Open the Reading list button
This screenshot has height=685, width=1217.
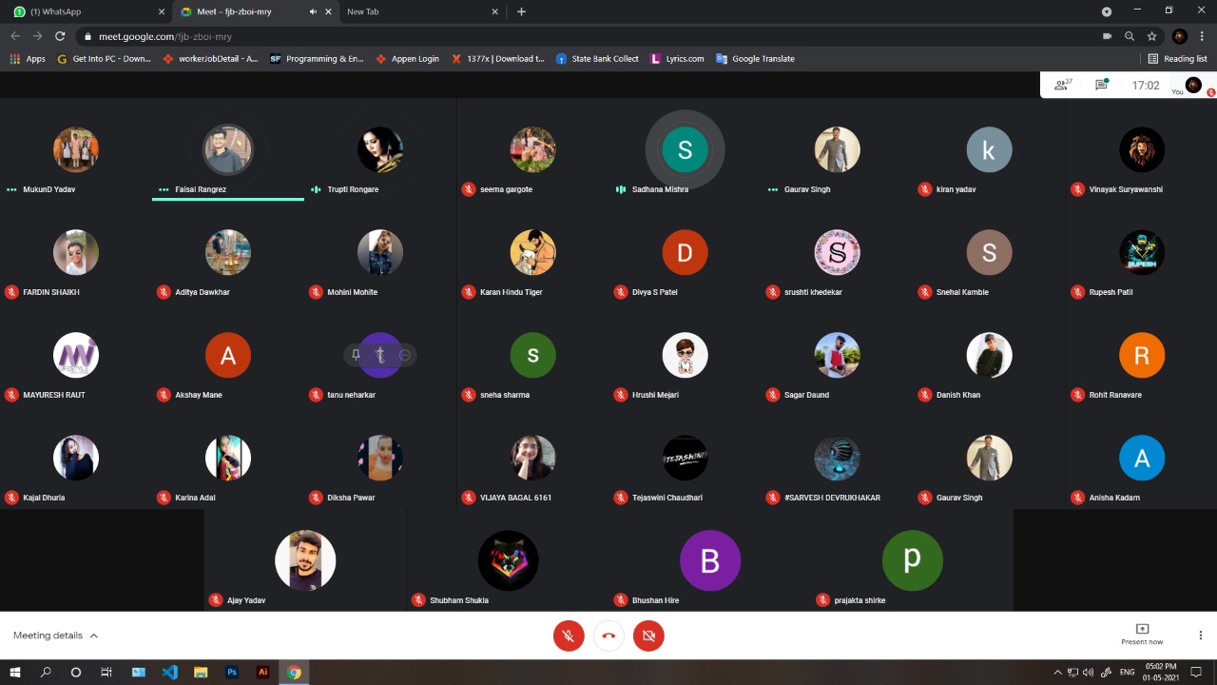[x=1177, y=59]
